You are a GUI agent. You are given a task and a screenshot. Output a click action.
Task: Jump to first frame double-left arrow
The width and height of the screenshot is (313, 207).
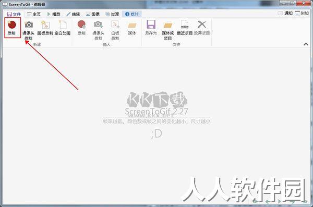(256, 201)
